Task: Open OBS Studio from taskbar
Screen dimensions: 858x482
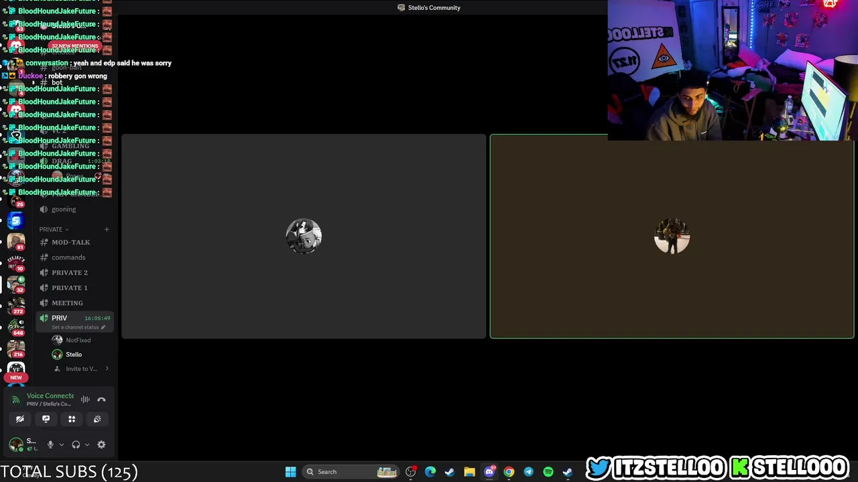Action: pos(411,472)
